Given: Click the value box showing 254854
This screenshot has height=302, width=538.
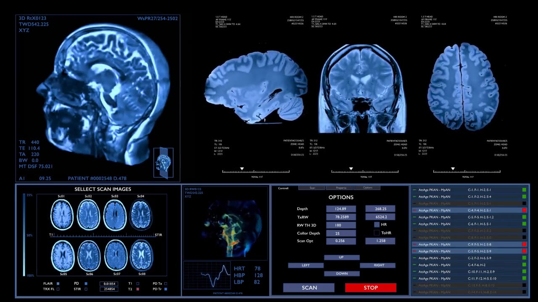Looking at the screenshot, I should point(108,289).
